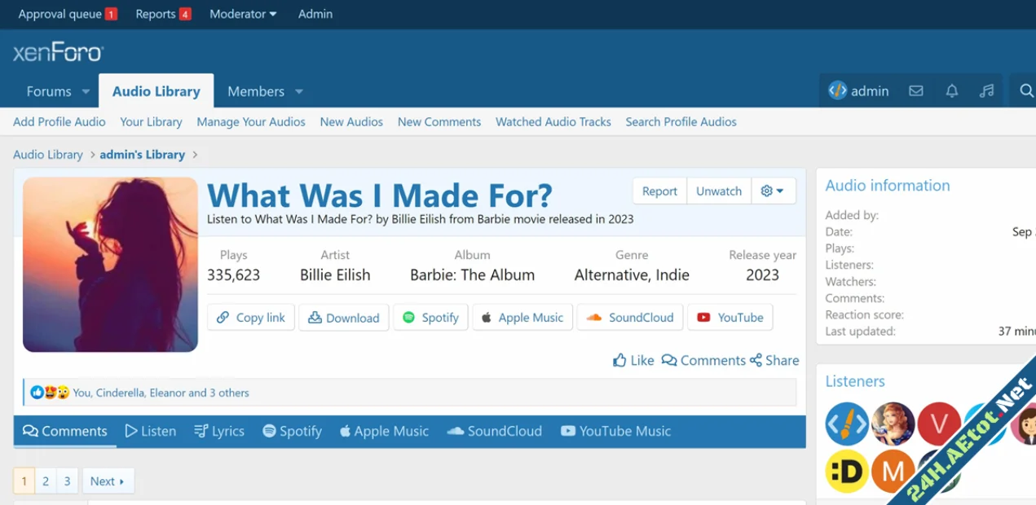Play the track via SoundCloud button
Image resolution: width=1036 pixels, height=505 pixels.
coord(630,318)
